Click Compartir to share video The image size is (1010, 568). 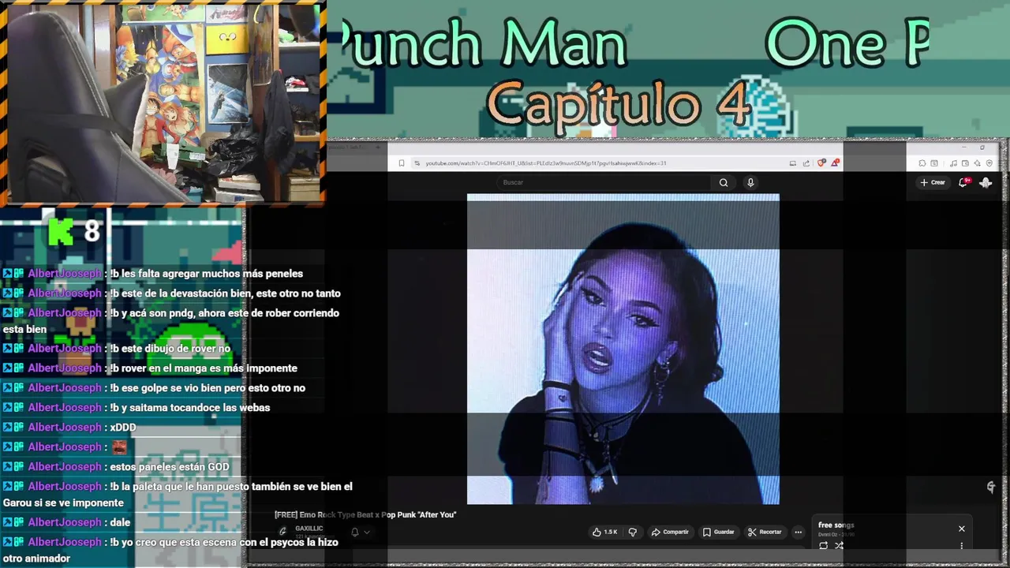point(670,532)
